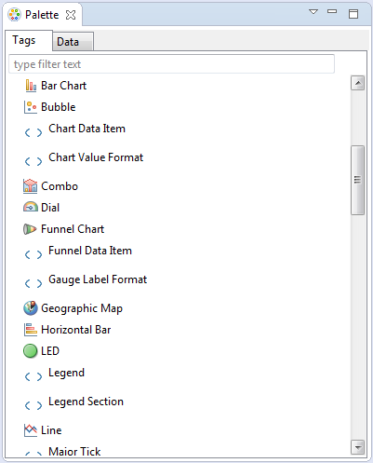The image size is (373, 463).
Task: Switch to the Tags tab
Action: point(29,40)
